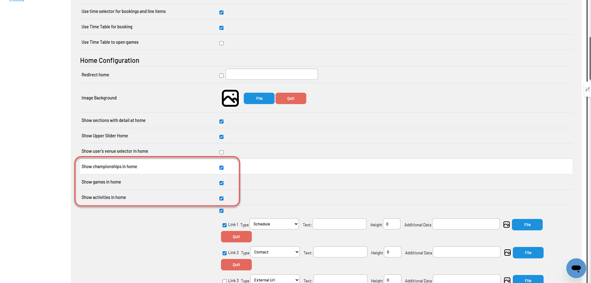The image size is (591, 283).
Task: Click the image icon beside Link 3 File
Action: [507, 280]
